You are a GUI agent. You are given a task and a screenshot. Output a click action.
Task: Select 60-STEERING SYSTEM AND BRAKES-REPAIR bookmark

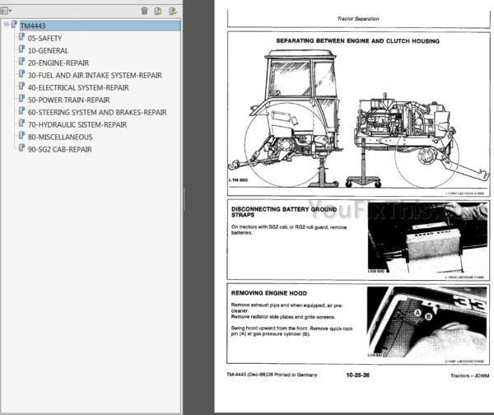click(96, 112)
